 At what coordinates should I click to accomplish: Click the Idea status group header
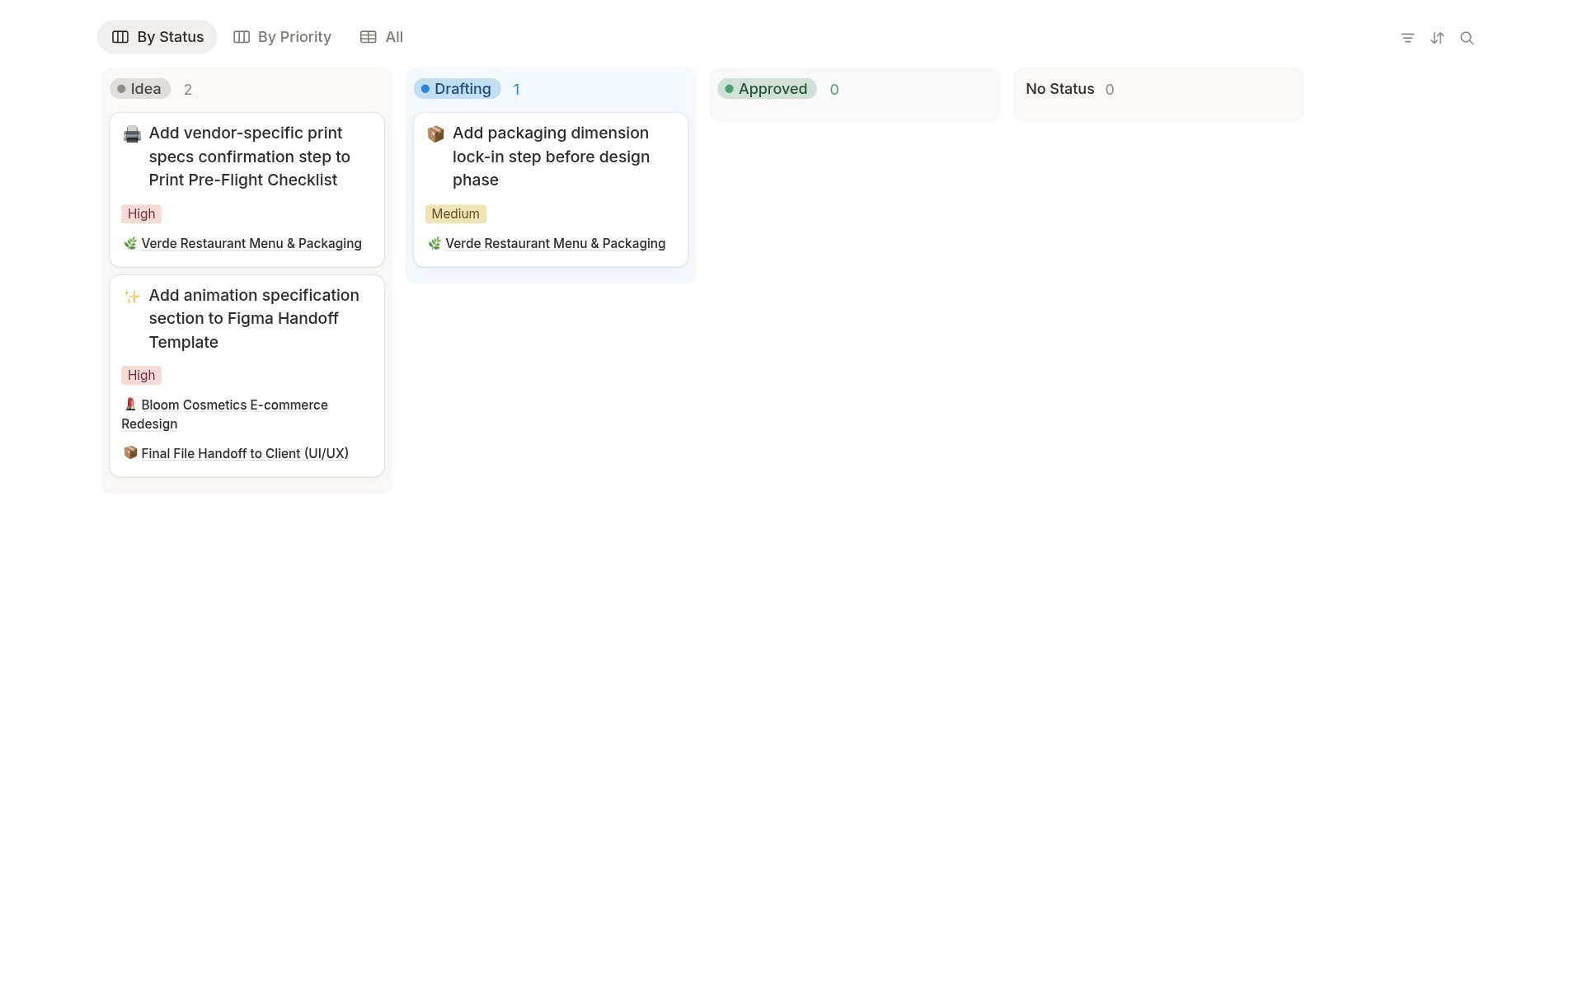(139, 89)
